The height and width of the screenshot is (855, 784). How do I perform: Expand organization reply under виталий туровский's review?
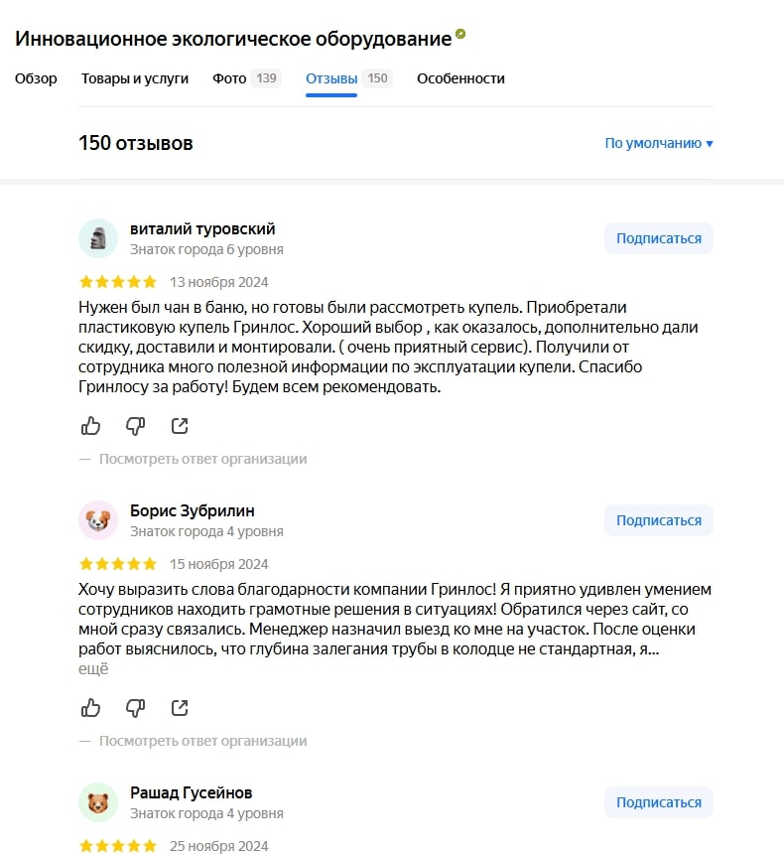(202, 459)
